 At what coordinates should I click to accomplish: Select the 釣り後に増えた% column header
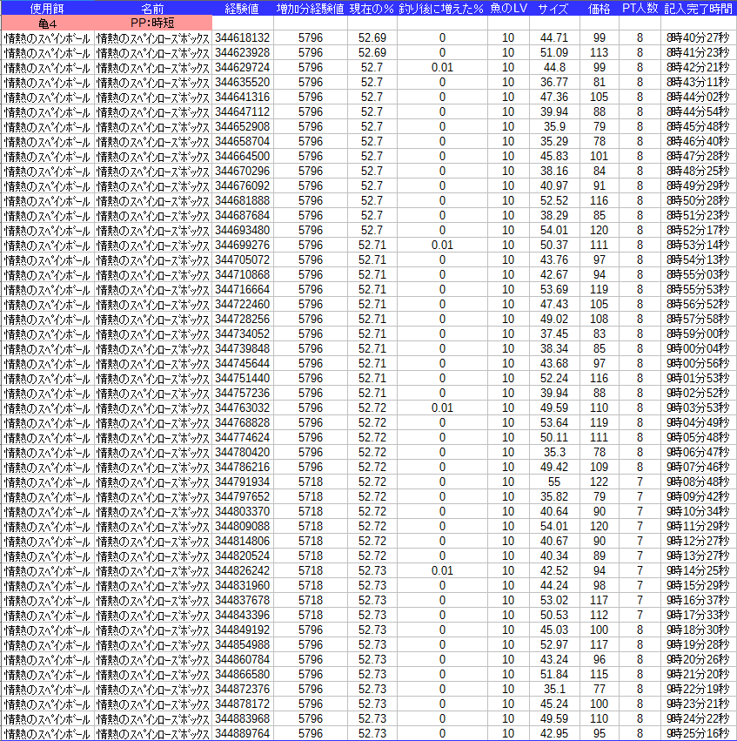click(441, 8)
